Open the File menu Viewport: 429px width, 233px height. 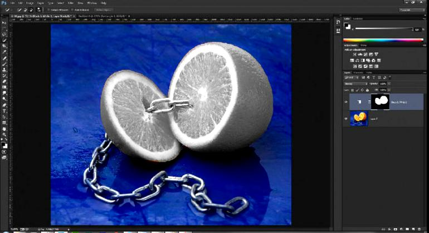13,3
